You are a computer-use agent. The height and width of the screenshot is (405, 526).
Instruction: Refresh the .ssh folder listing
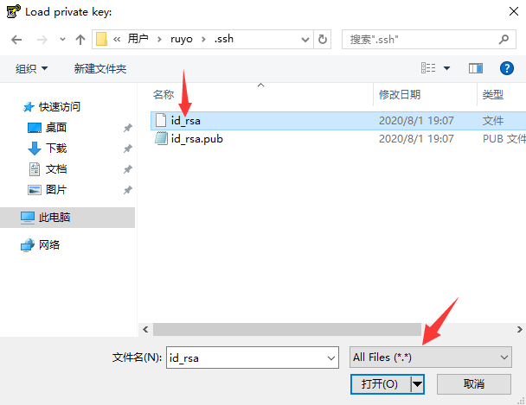point(323,40)
